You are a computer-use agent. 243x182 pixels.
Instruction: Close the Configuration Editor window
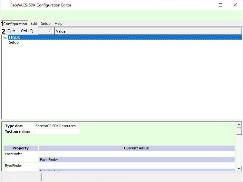pos(235,5)
